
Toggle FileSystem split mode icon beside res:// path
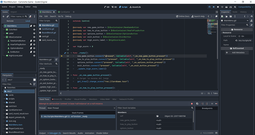[34, 80]
